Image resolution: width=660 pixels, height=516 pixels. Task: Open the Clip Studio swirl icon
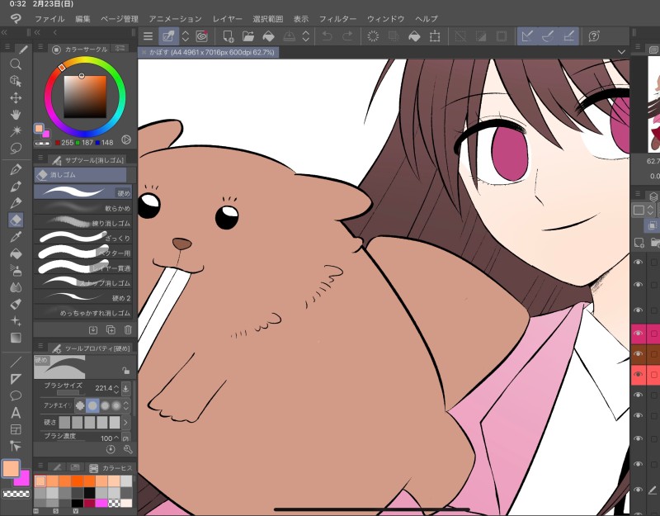point(201,36)
